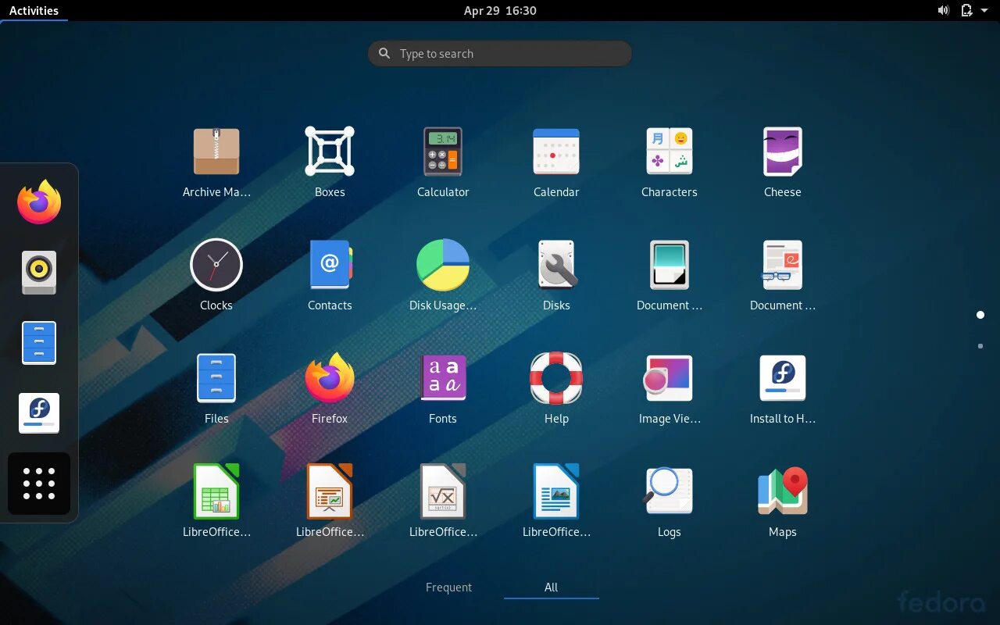
Task: Open Disk Usage Analyzer pie-chart icon
Action: click(x=443, y=265)
